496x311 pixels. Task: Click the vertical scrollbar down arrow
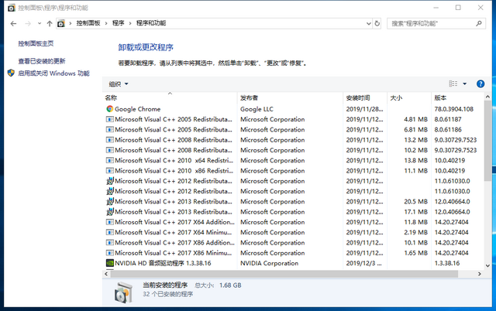click(487, 265)
